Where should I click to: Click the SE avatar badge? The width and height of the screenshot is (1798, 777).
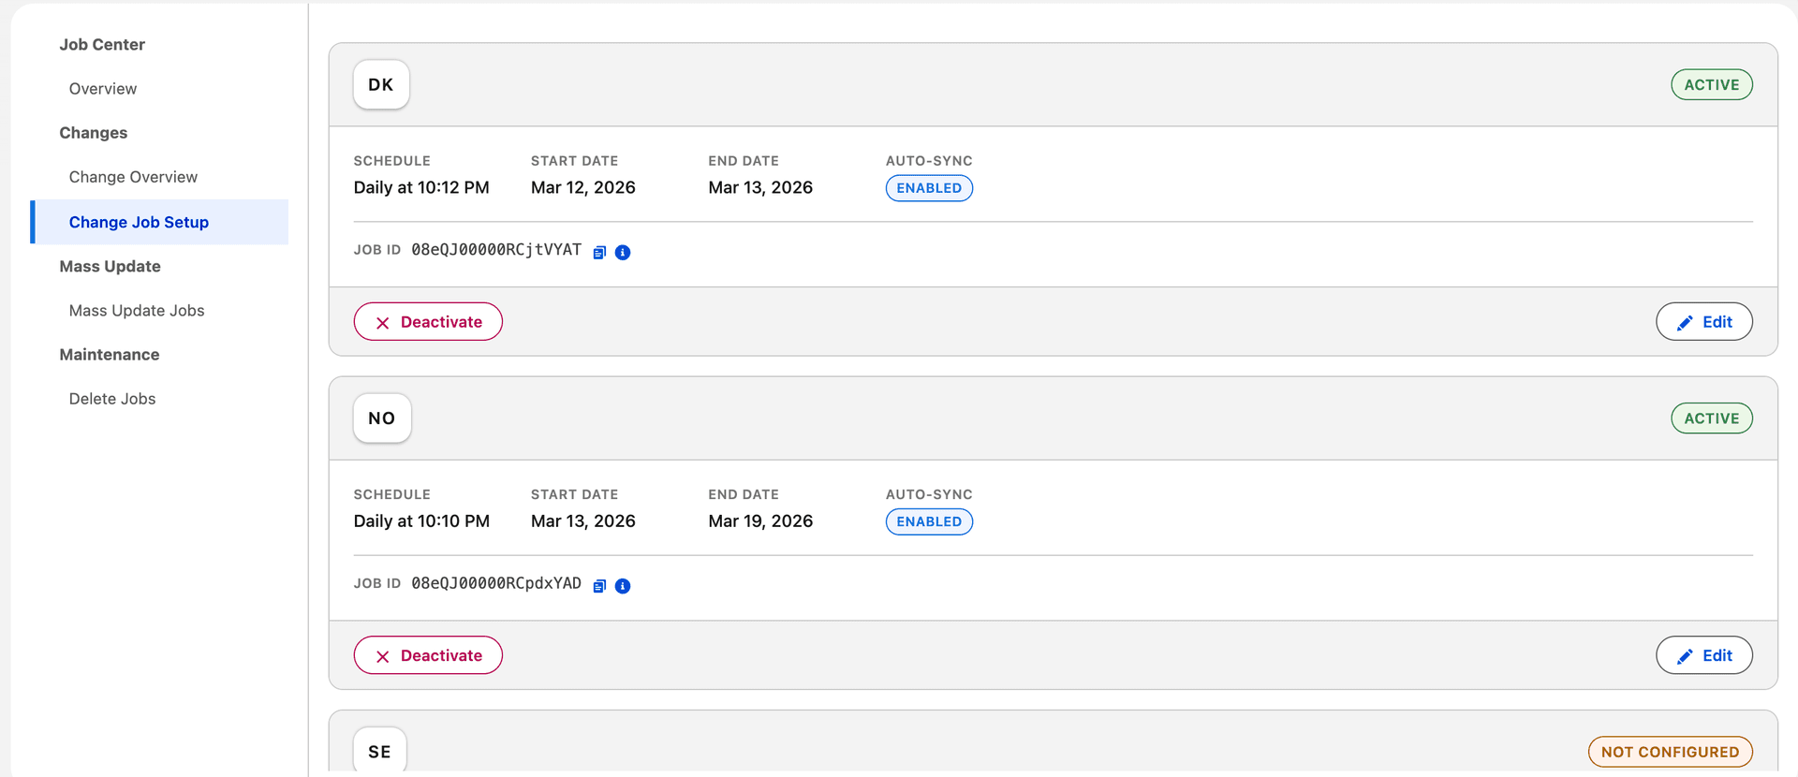click(x=379, y=750)
